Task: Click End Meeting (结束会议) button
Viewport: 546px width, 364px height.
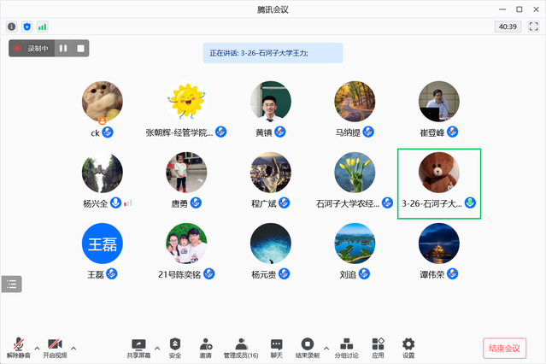Action: [x=505, y=349]
